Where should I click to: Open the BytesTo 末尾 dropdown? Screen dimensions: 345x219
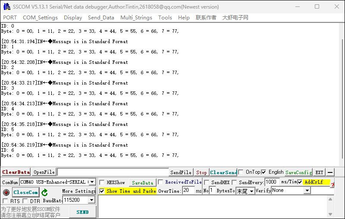[x=252, y=191]
